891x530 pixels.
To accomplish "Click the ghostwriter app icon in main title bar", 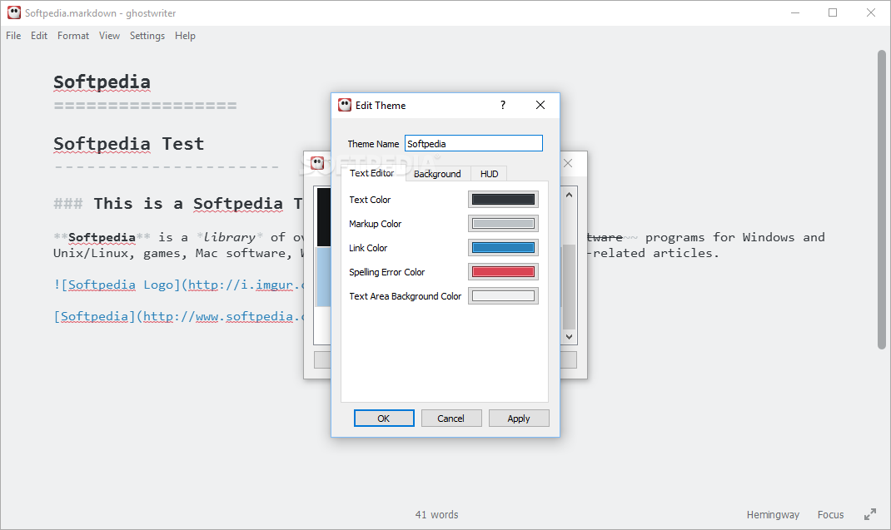I will [14, 12].
